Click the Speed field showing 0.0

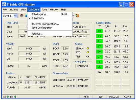pyautogui.click(x=29, y=66)
